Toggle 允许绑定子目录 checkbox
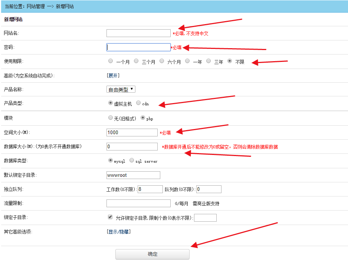This screenshot has height=268, width=348. click(x=110, y=217)
